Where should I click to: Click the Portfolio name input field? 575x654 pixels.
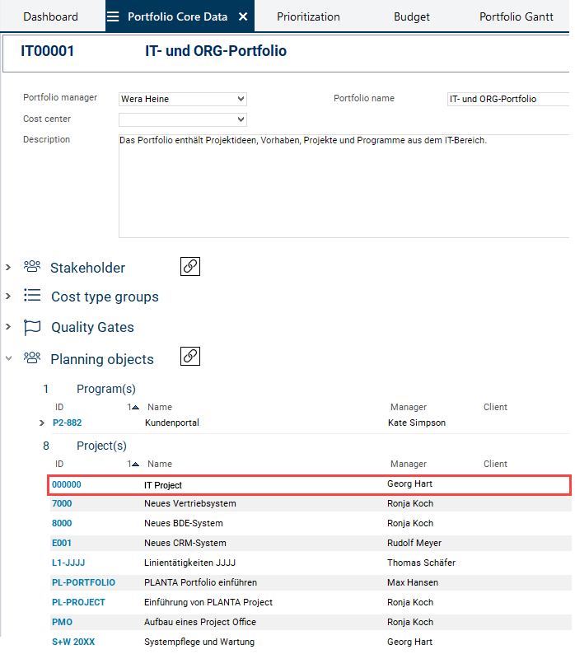point(507,99)
